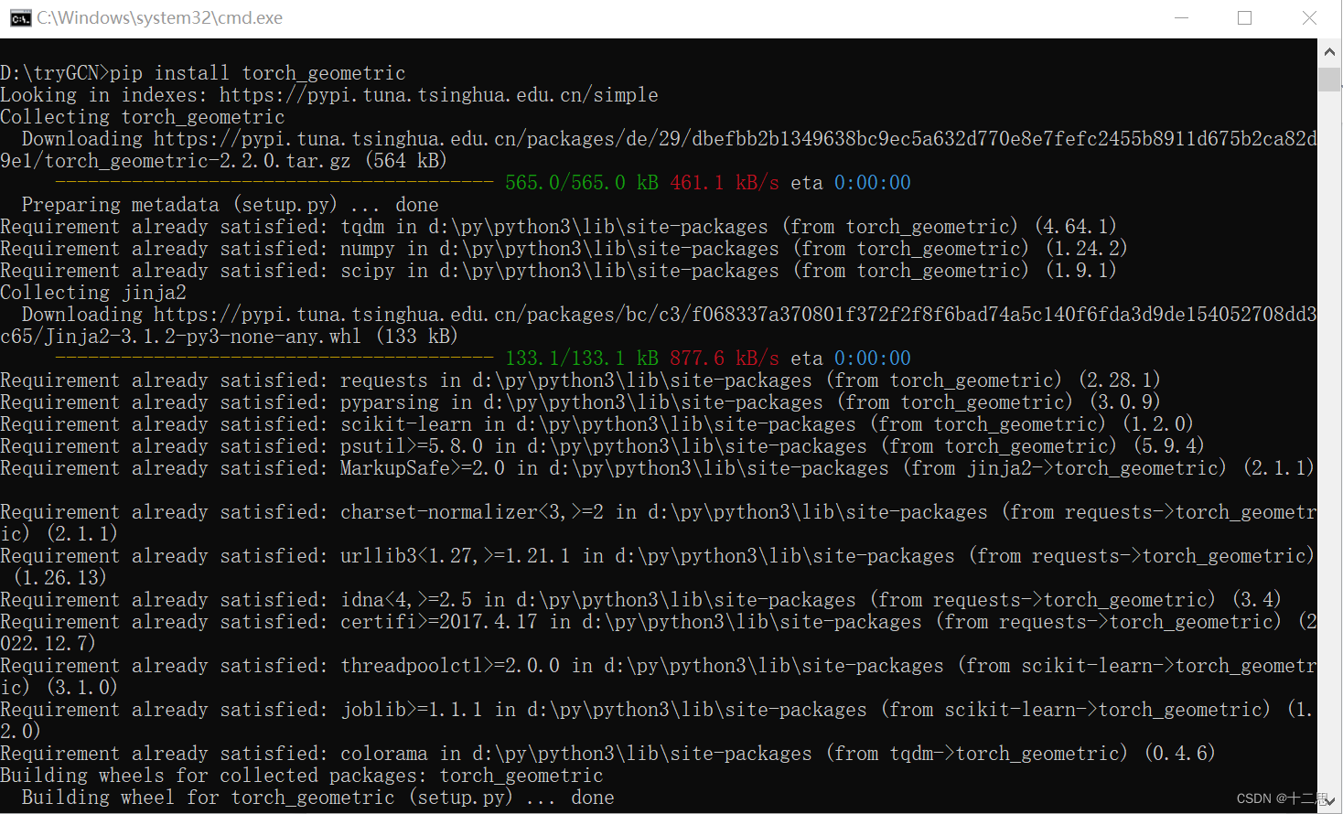
Task: Click the idna requirement line
Action: click(640, 600)
